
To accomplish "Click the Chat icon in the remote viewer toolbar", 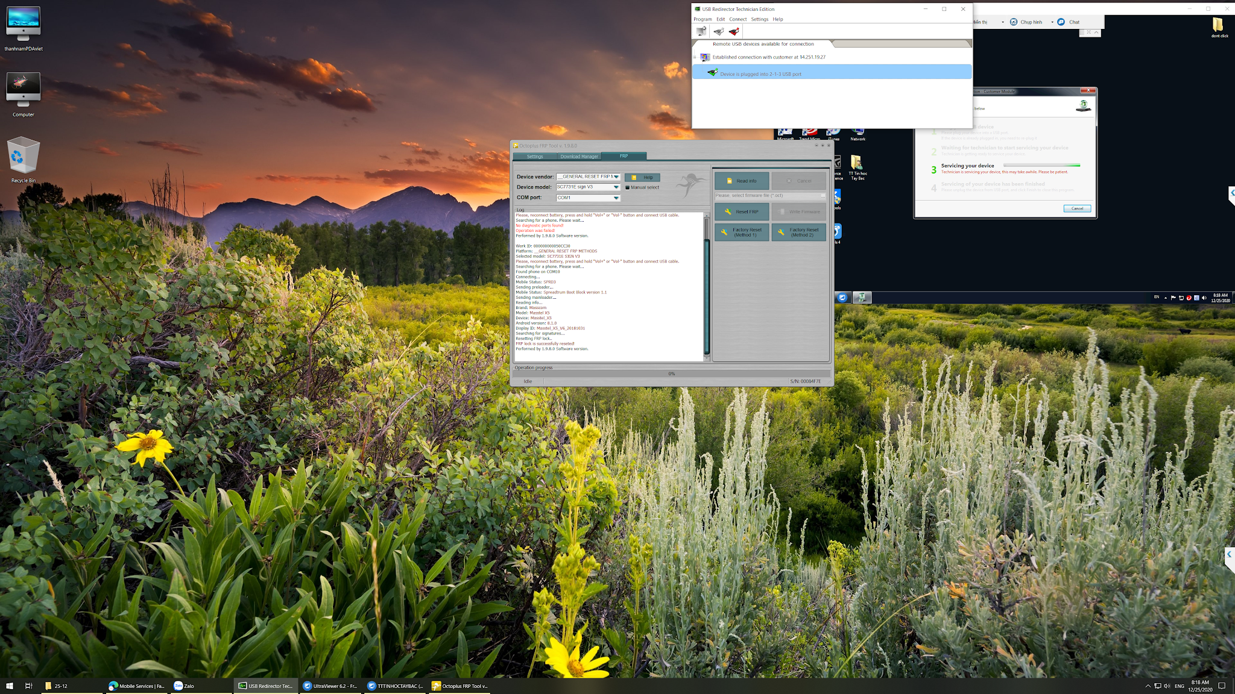I will 1061,22.
